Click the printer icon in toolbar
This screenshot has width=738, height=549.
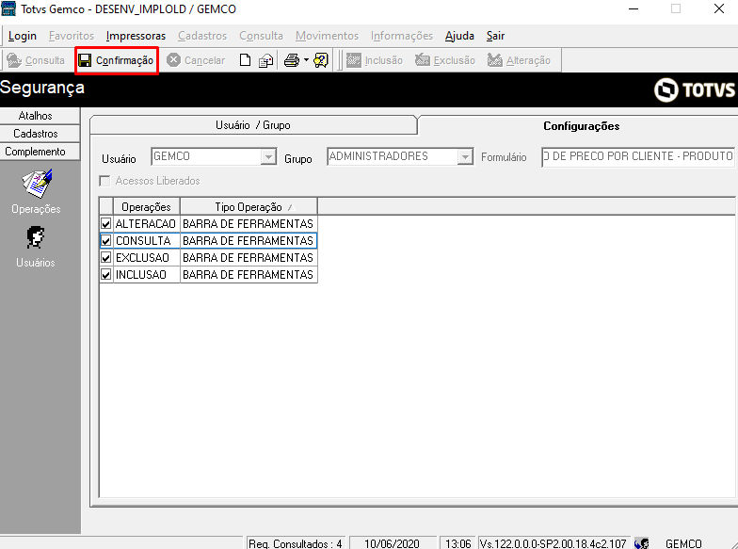(292, 60)
